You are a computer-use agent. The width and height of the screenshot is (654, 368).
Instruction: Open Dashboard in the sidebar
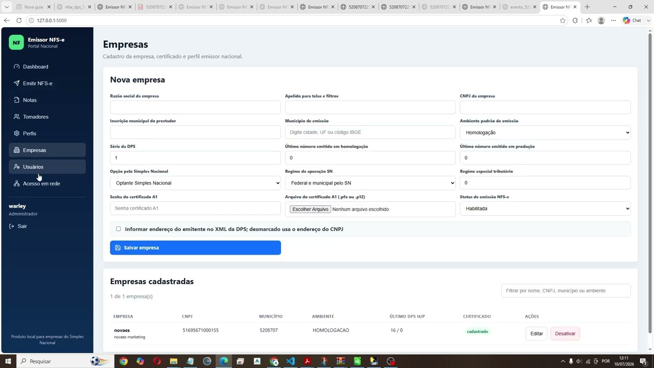[47, 66]
